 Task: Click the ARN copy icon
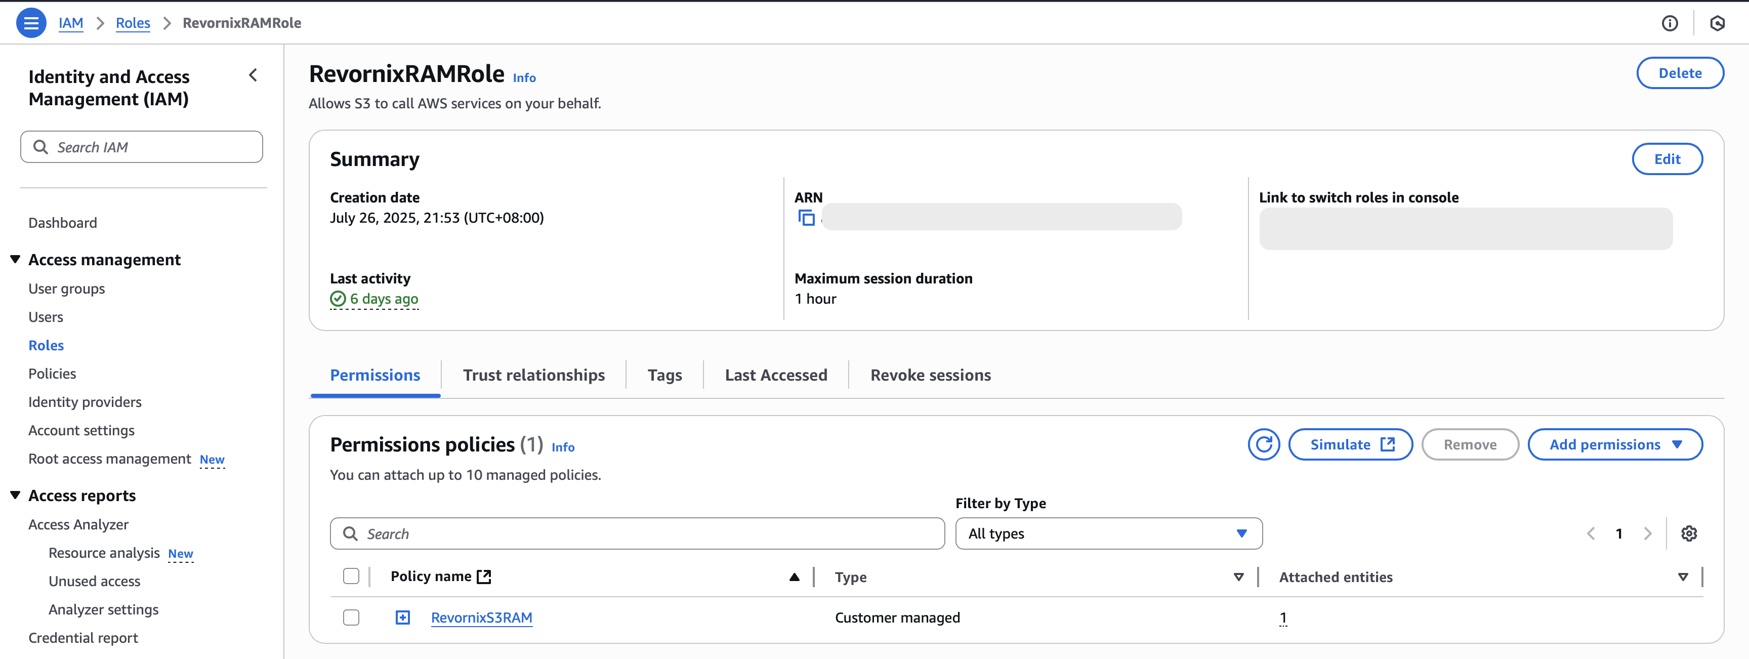(806, 218)
